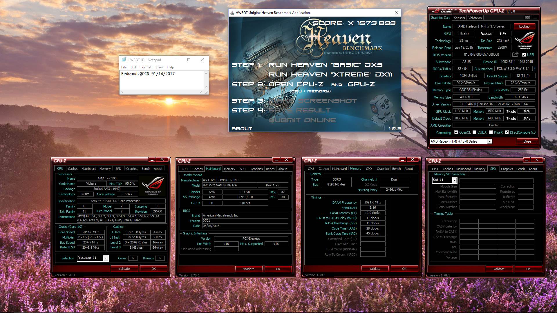Screen dimensions: 557x313
Task: Toggle the OpenCL checkbox
Action: [x=456, y=132]
